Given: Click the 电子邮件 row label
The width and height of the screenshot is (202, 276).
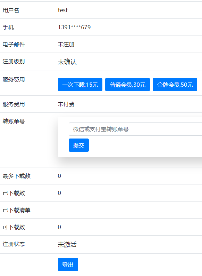Looking at the screenshot, I should [x=14, y=44].
